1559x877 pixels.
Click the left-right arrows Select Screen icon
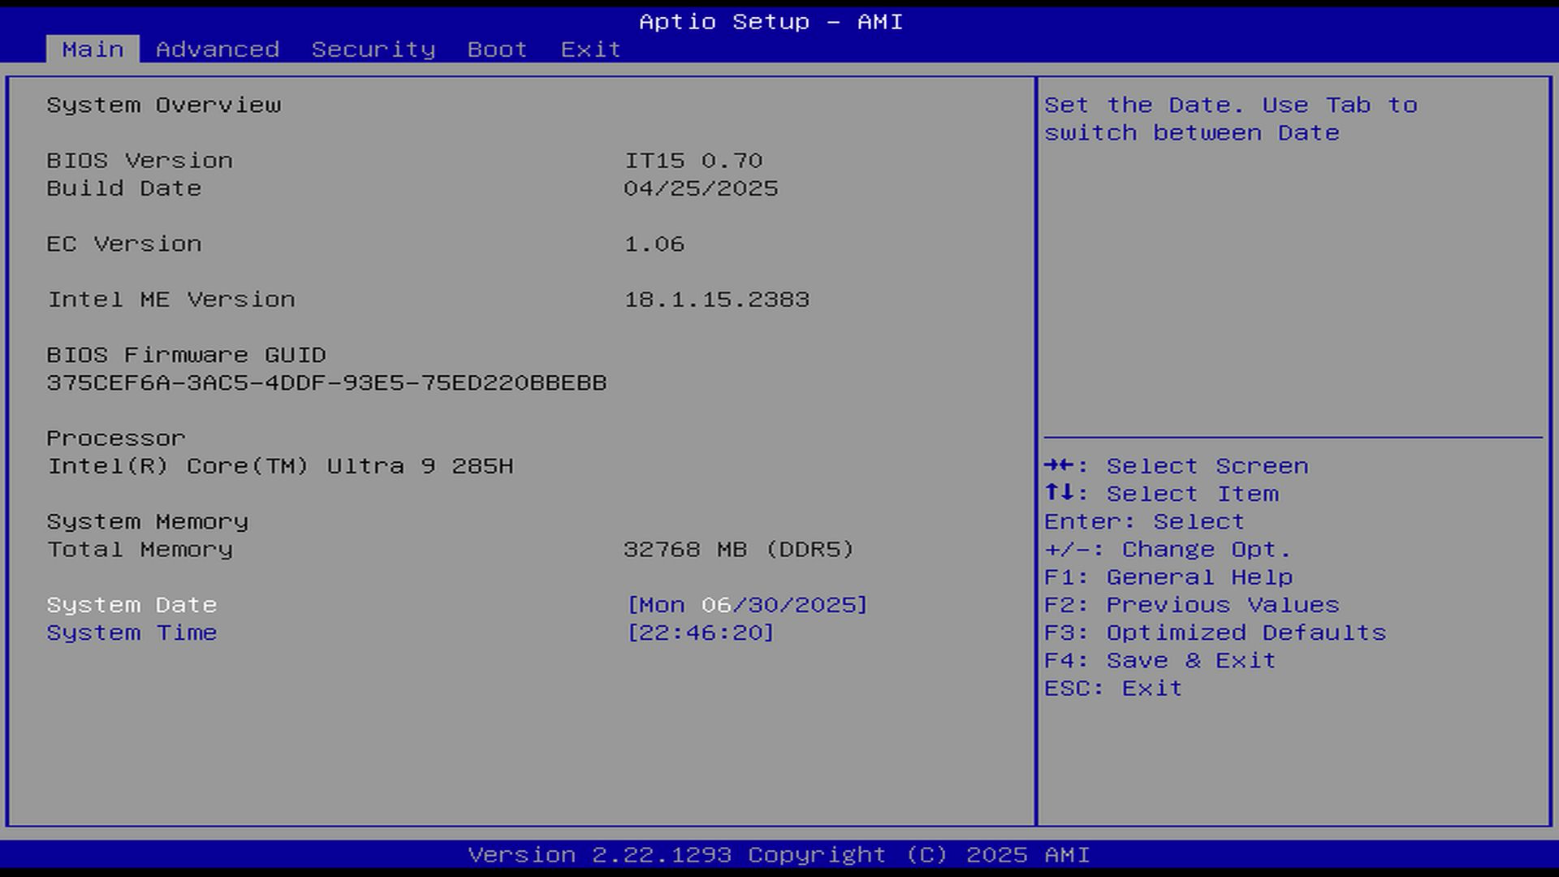1060,465
